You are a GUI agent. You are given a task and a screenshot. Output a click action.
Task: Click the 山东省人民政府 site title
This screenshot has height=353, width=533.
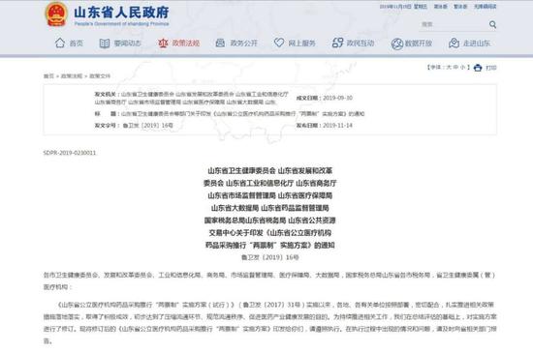pos(121,13)
